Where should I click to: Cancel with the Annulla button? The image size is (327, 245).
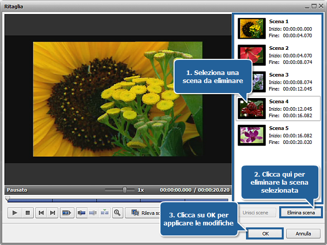pyautogui.click(x=303, y=233)
